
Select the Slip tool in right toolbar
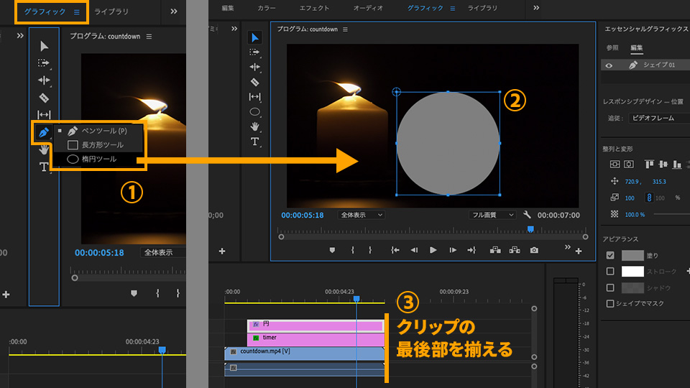[254, 97]
